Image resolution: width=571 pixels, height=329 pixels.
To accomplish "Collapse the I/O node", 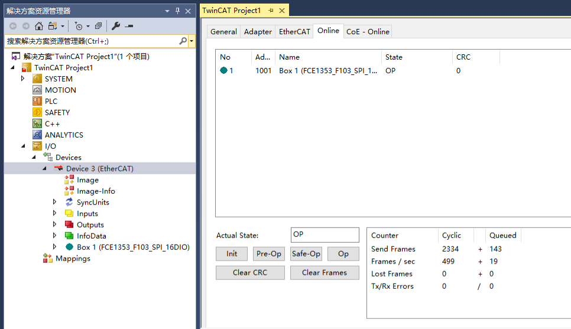I will click(23, 146).
